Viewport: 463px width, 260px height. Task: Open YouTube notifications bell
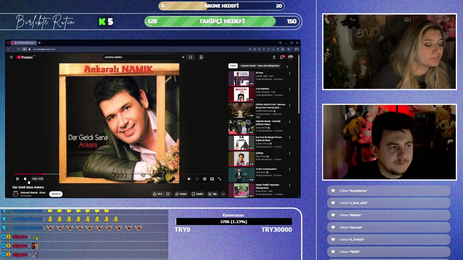pos(282,57)
